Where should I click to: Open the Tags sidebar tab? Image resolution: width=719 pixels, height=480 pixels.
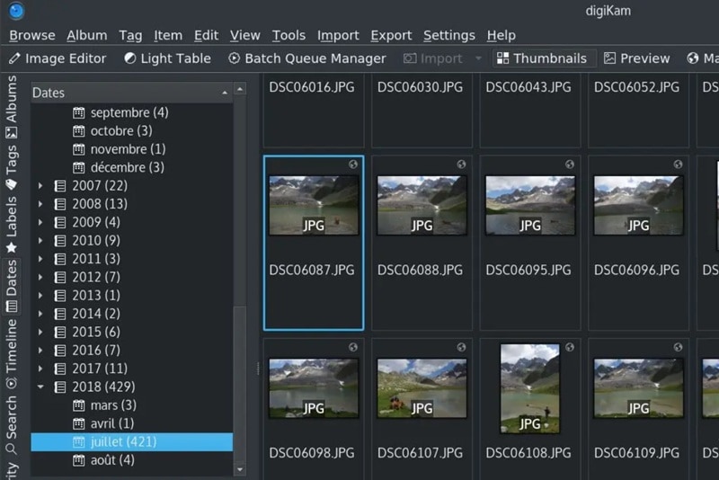pyautogui.click(x=11, y=167)
